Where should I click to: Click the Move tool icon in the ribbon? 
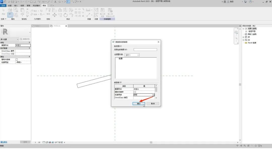click(54, 15)
